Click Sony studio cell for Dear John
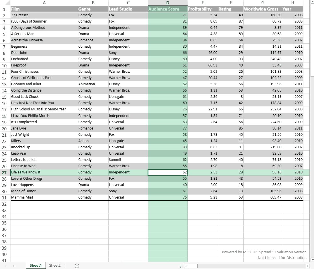This screenshot has height=269, width=314. coord(128,53)
